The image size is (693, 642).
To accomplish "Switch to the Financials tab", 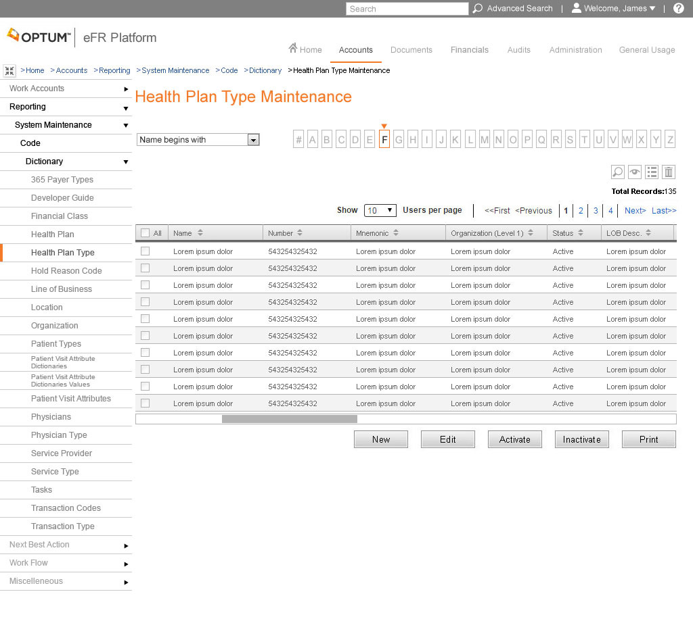I will (x=469, y=50).
